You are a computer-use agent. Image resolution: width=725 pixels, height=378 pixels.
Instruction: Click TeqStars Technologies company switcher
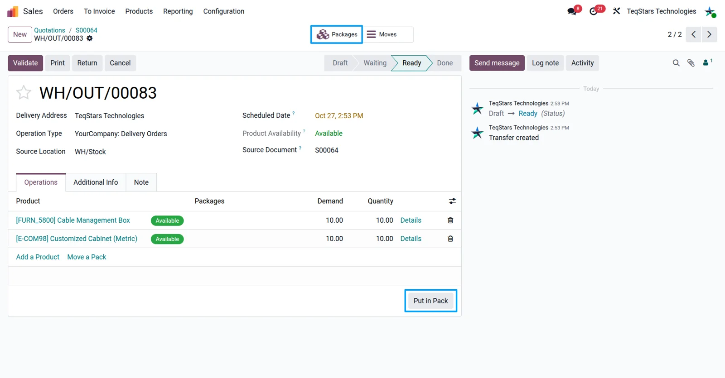[x=662, y=11]
